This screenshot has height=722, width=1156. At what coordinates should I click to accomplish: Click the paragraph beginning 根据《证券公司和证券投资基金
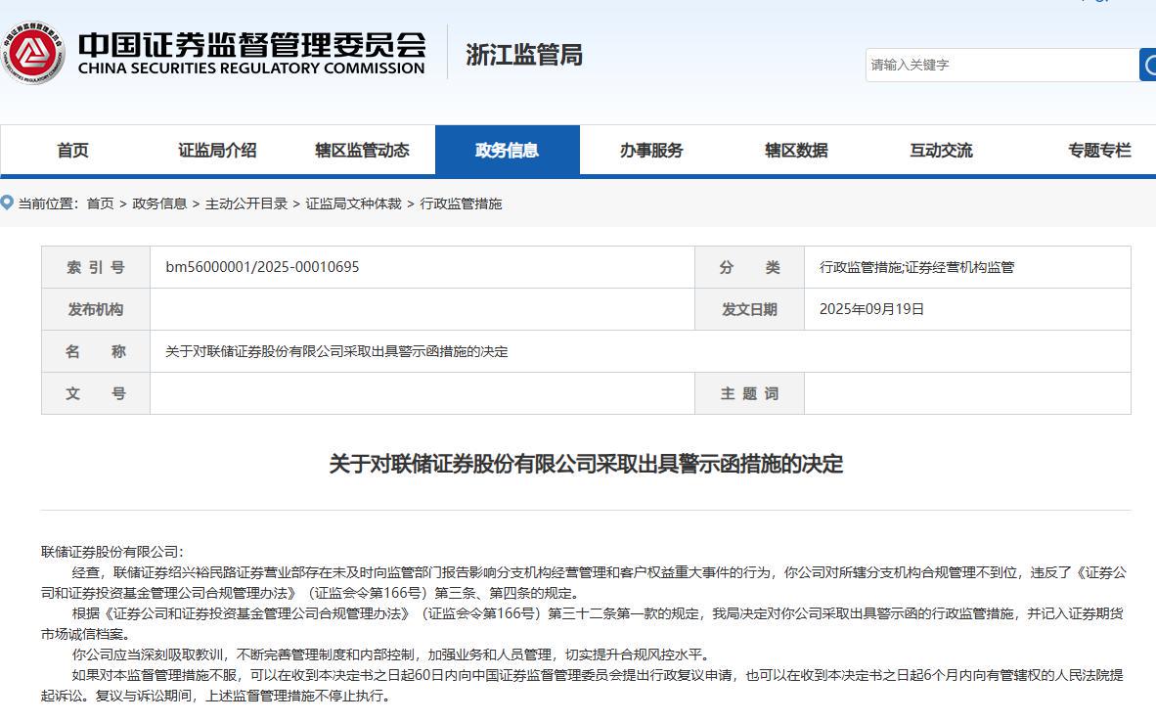pyautogui.click(x=583, y=623)
